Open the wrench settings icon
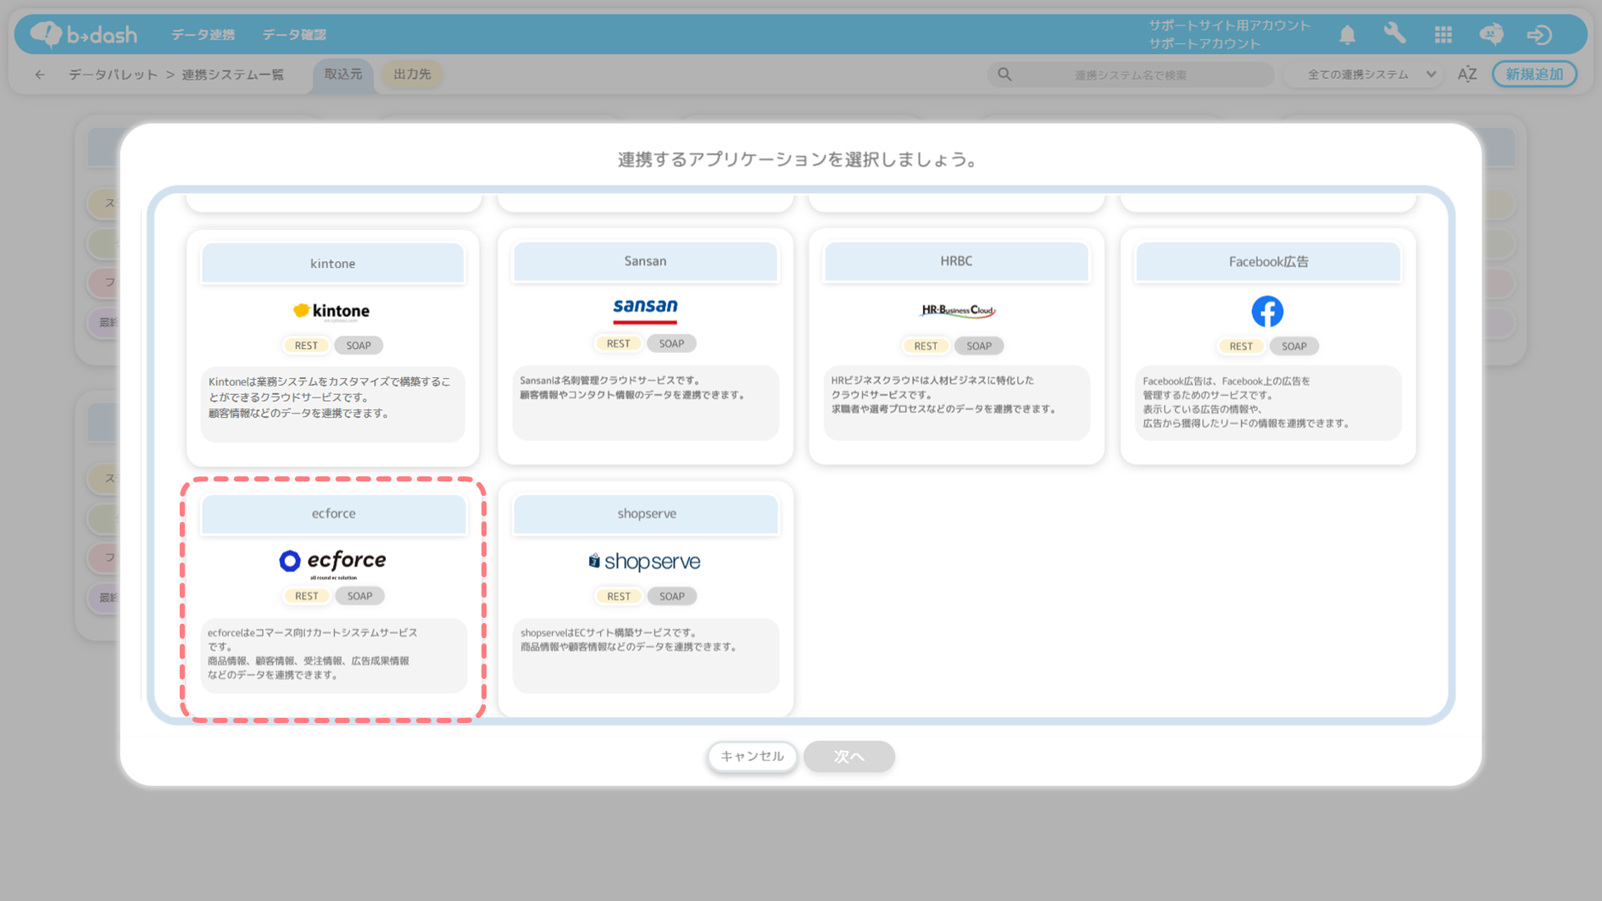Screen dimensions: 1602x901 (x=1394, y=34)
